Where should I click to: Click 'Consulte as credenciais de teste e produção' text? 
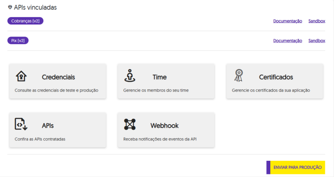[x=56, y=90]
